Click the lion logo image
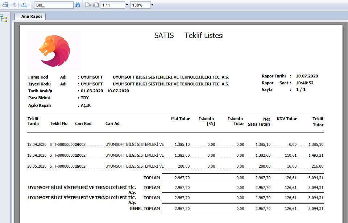The image size is (348, 223). coord(54,51)
